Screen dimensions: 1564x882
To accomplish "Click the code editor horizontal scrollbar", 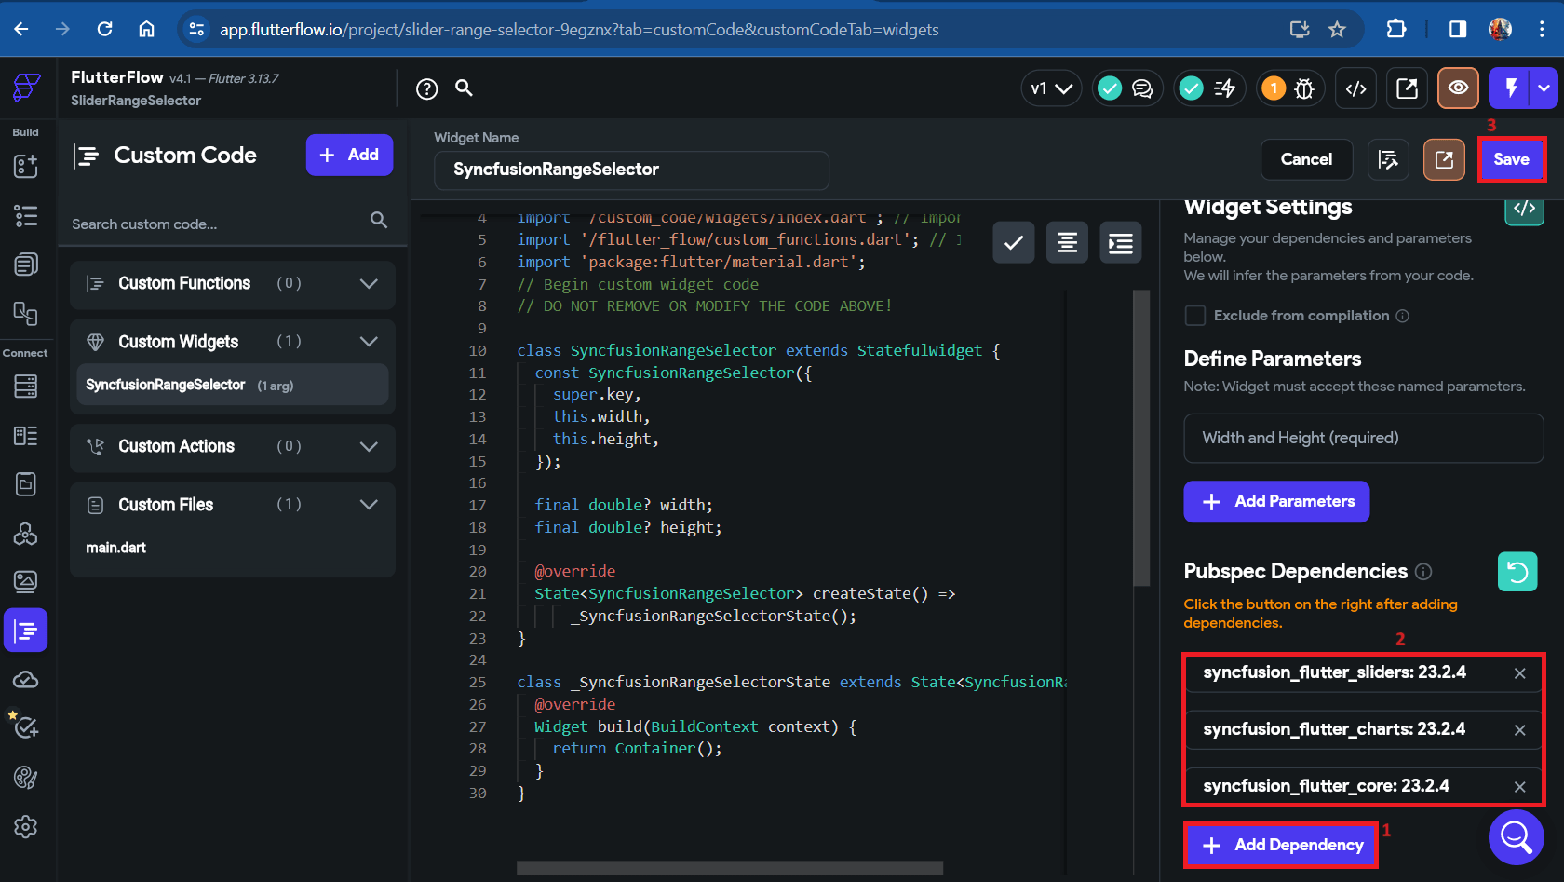I will pyautogui.click(x=730, y=868).
